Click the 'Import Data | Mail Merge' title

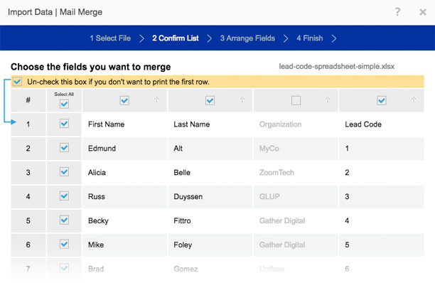[x=55, y=12]
